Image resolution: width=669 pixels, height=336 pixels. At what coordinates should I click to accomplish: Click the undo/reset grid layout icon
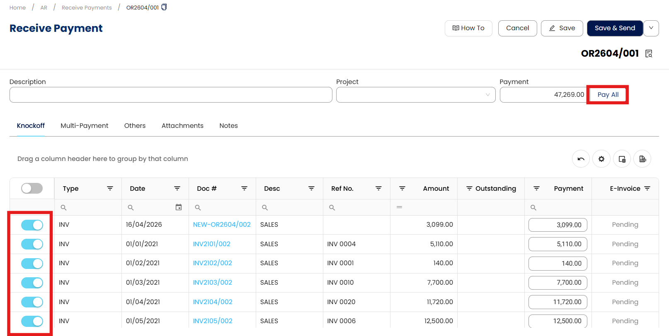581,159
